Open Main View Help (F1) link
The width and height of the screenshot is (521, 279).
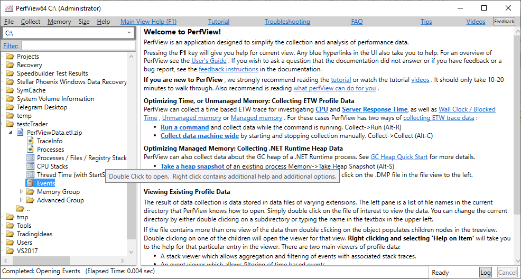[x=148, y=22]
